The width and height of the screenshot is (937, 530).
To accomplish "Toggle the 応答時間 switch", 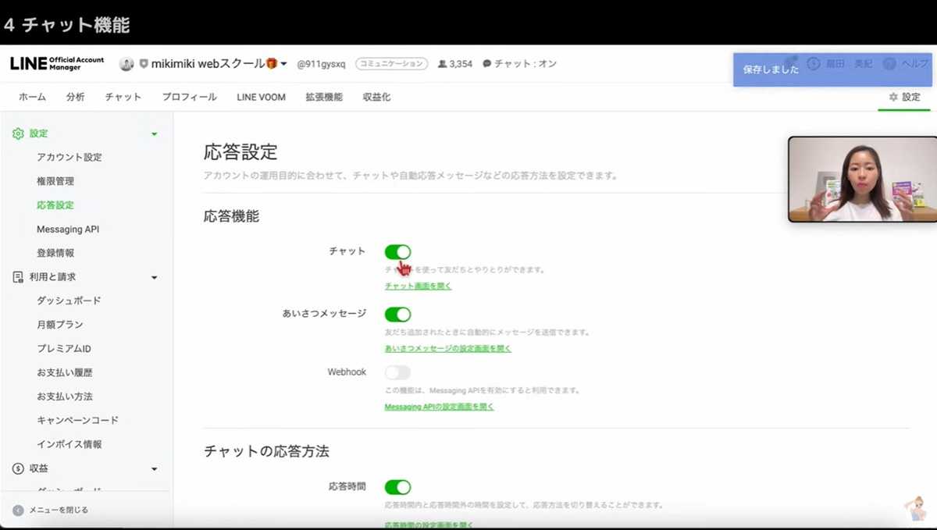I will point(397,487).
